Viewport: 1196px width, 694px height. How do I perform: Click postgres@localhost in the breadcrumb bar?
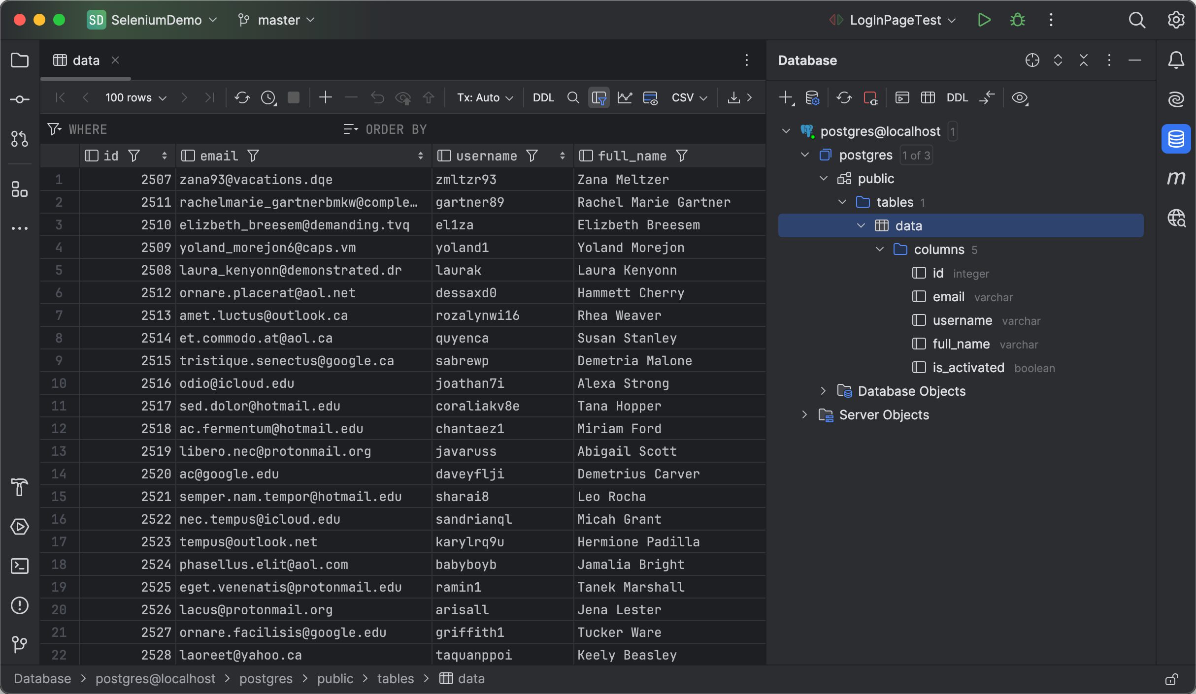pos(156,679)
